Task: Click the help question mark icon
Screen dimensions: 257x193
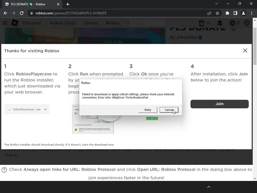Action: (x=4, y=170)
